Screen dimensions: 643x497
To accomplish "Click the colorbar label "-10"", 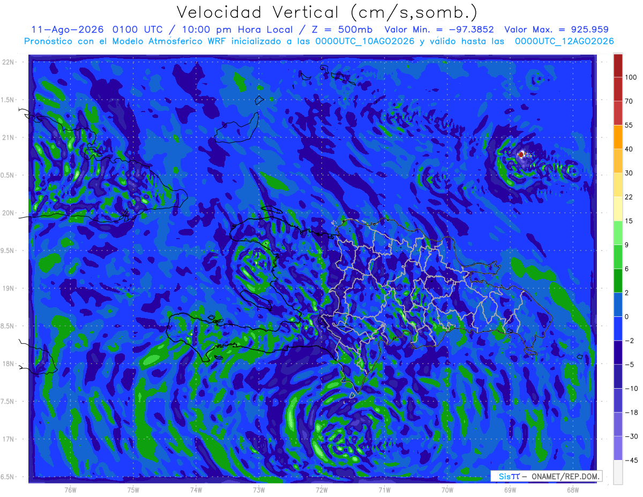I will [x=631, y=389].
